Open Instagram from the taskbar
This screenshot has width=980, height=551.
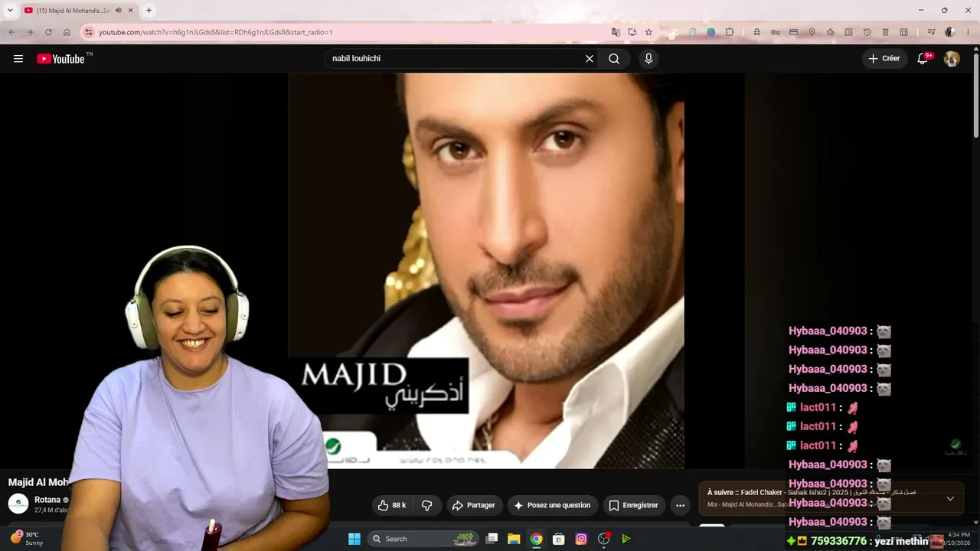click(581, 539)
